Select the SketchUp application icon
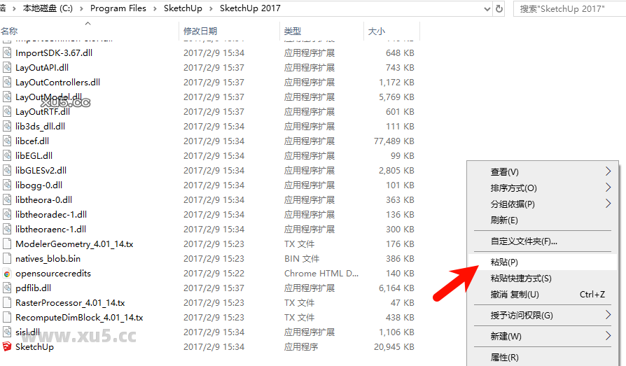Screen dimensions: 626x366 coord(7,347)
